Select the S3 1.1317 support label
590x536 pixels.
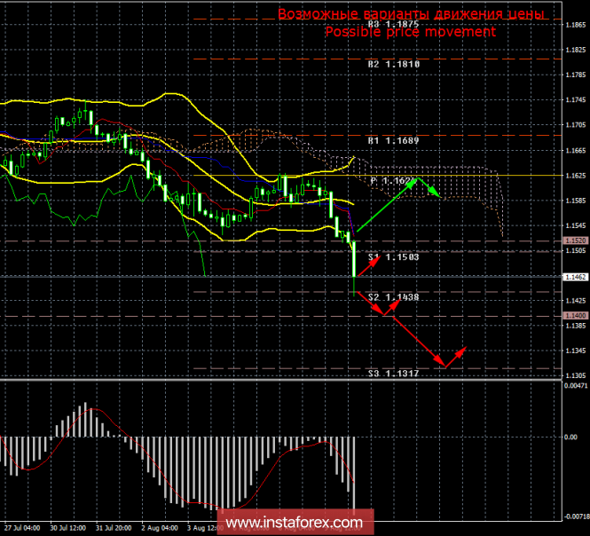[x=394, y=374]
